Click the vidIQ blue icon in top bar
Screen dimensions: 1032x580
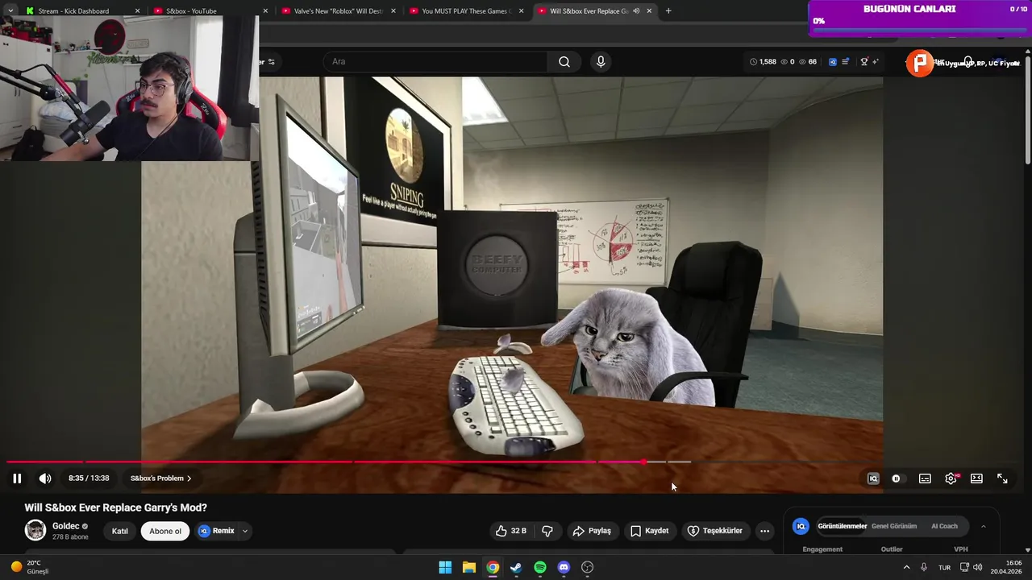[833, 62]
